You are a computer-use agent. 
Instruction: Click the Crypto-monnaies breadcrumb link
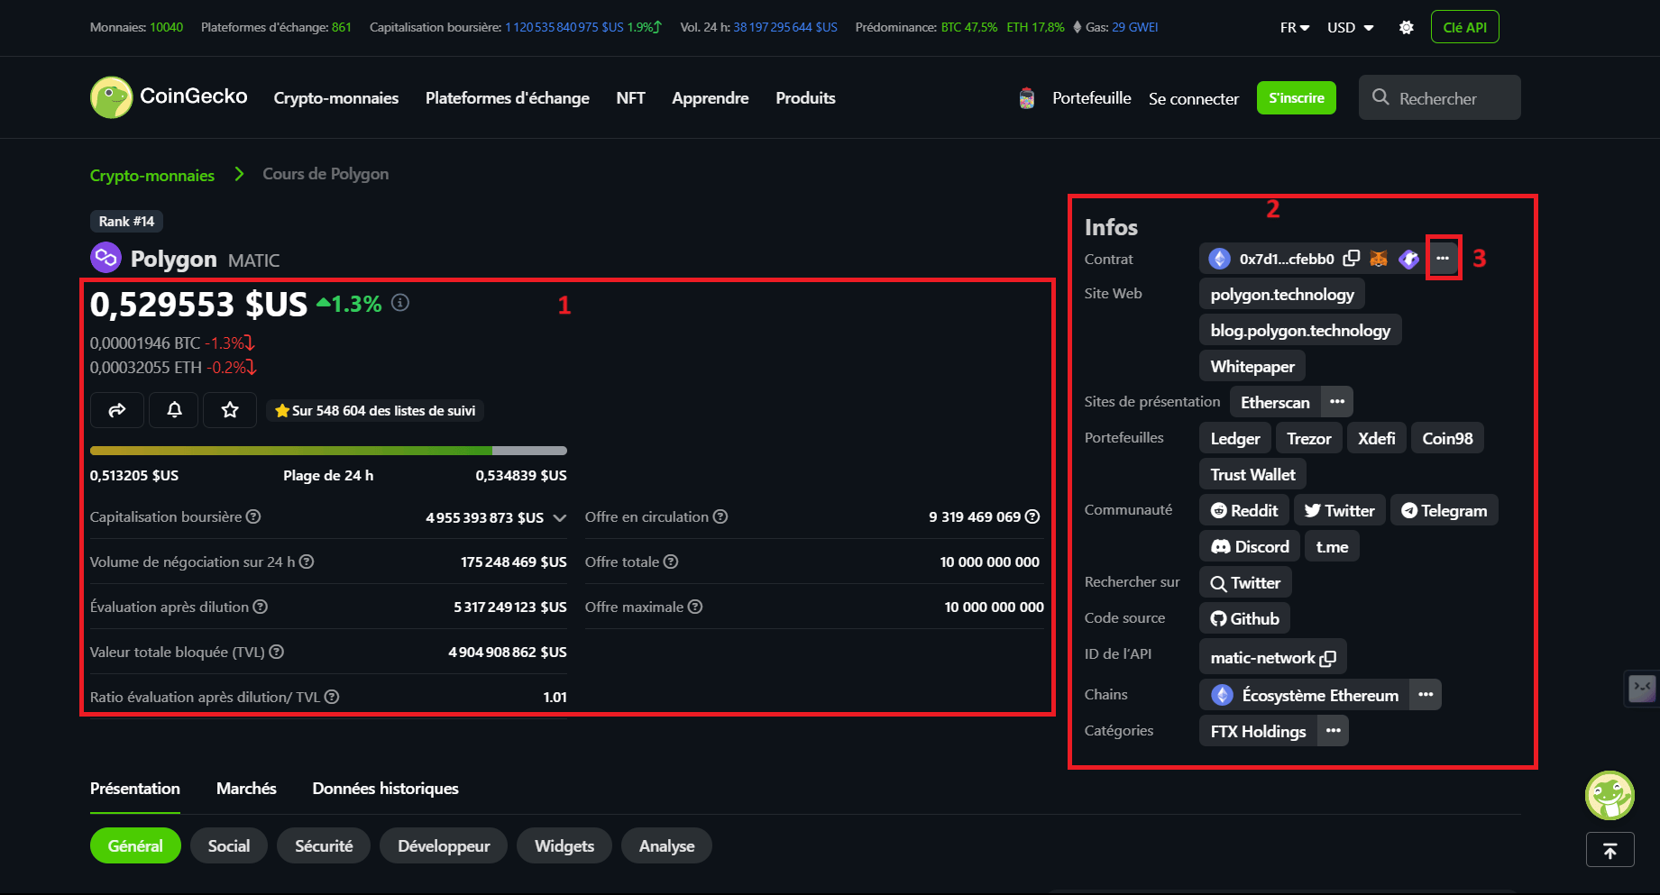coord(152,175)
